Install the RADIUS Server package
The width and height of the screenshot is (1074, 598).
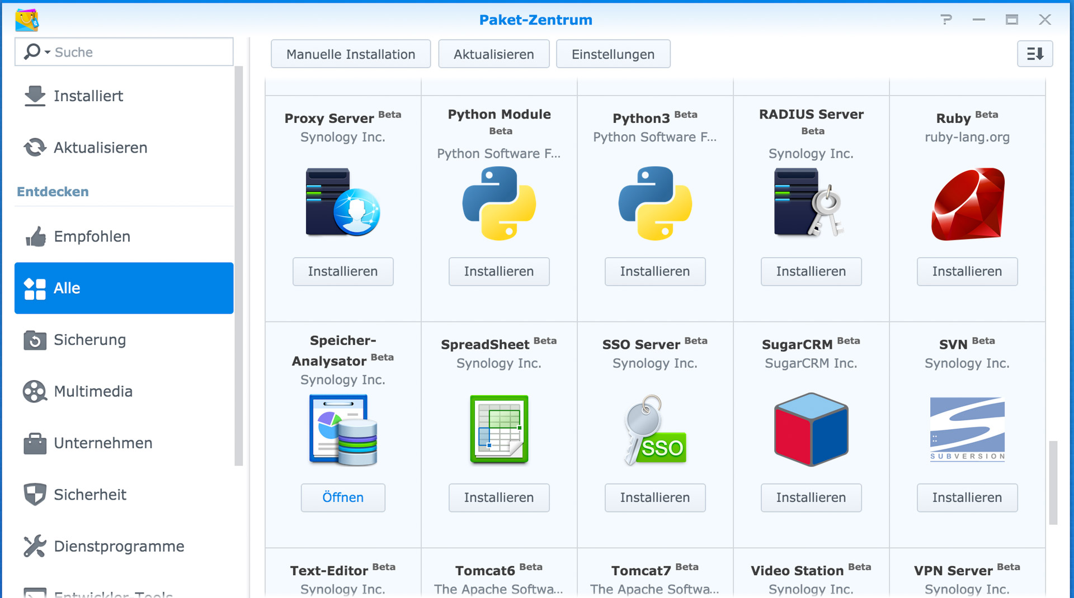pyautogui.click(x=811, y=272)
